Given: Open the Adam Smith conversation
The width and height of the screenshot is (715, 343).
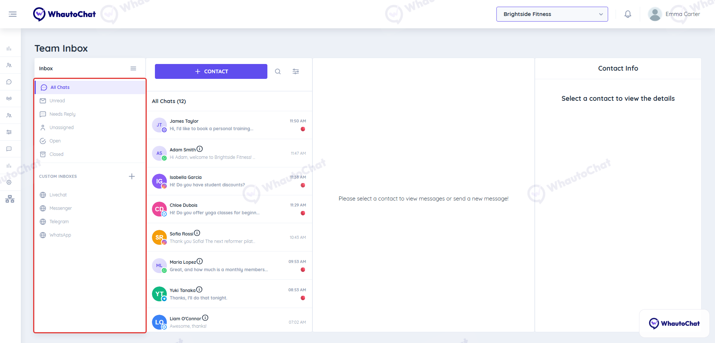Looking at the screenshot, I should pos(229,153).
